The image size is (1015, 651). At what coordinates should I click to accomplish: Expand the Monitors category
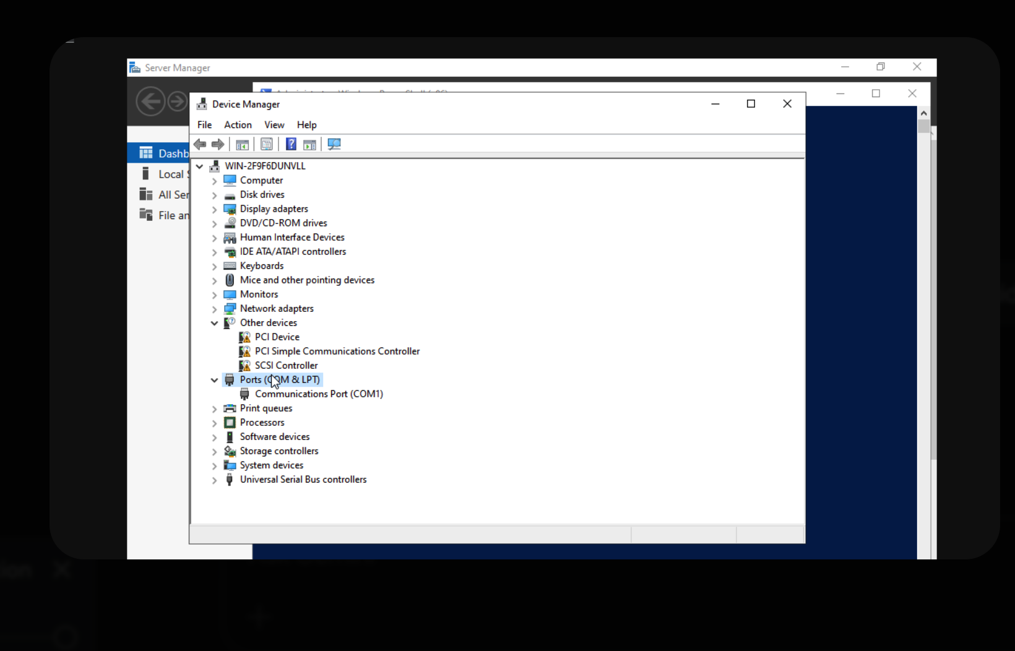[x=214, y=295]
